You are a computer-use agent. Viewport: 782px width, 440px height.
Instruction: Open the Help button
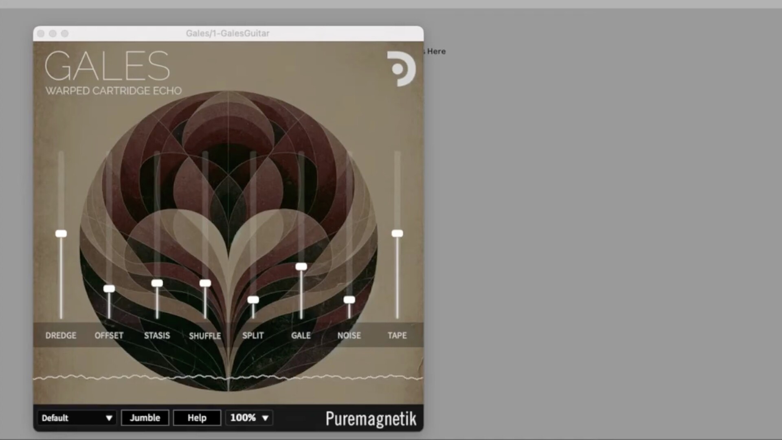coord(197,418)
